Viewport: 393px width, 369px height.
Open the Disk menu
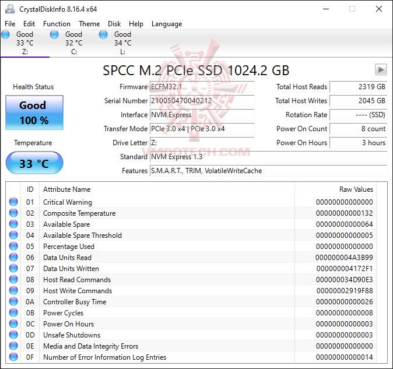pyautogui.click(x=114, y=24)
